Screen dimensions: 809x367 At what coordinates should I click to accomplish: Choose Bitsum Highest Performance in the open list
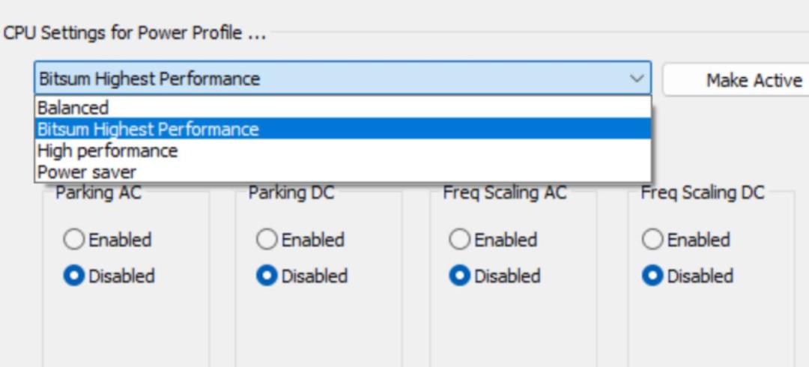[148, 130]
